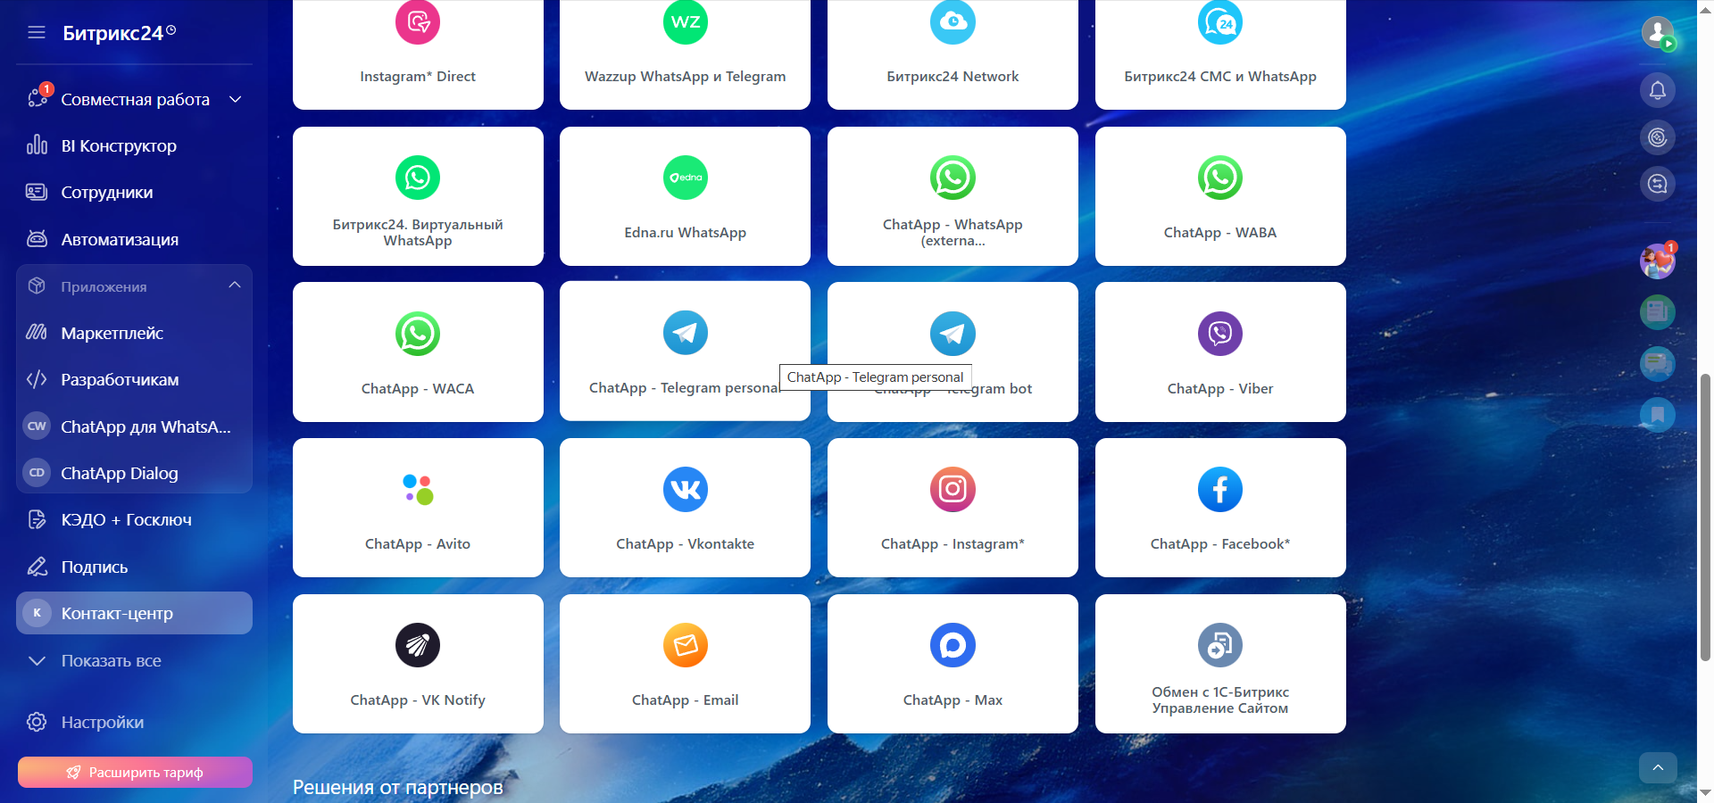Click the Расширить тариф button
This screenshot has width=1714, height=803.
[x=135, y=773]
